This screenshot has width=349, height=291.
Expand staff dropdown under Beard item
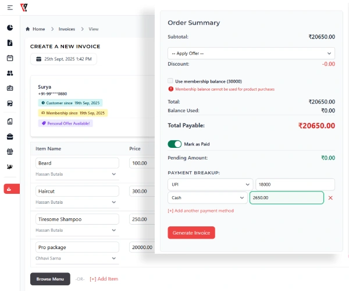(x=113, y=174)
